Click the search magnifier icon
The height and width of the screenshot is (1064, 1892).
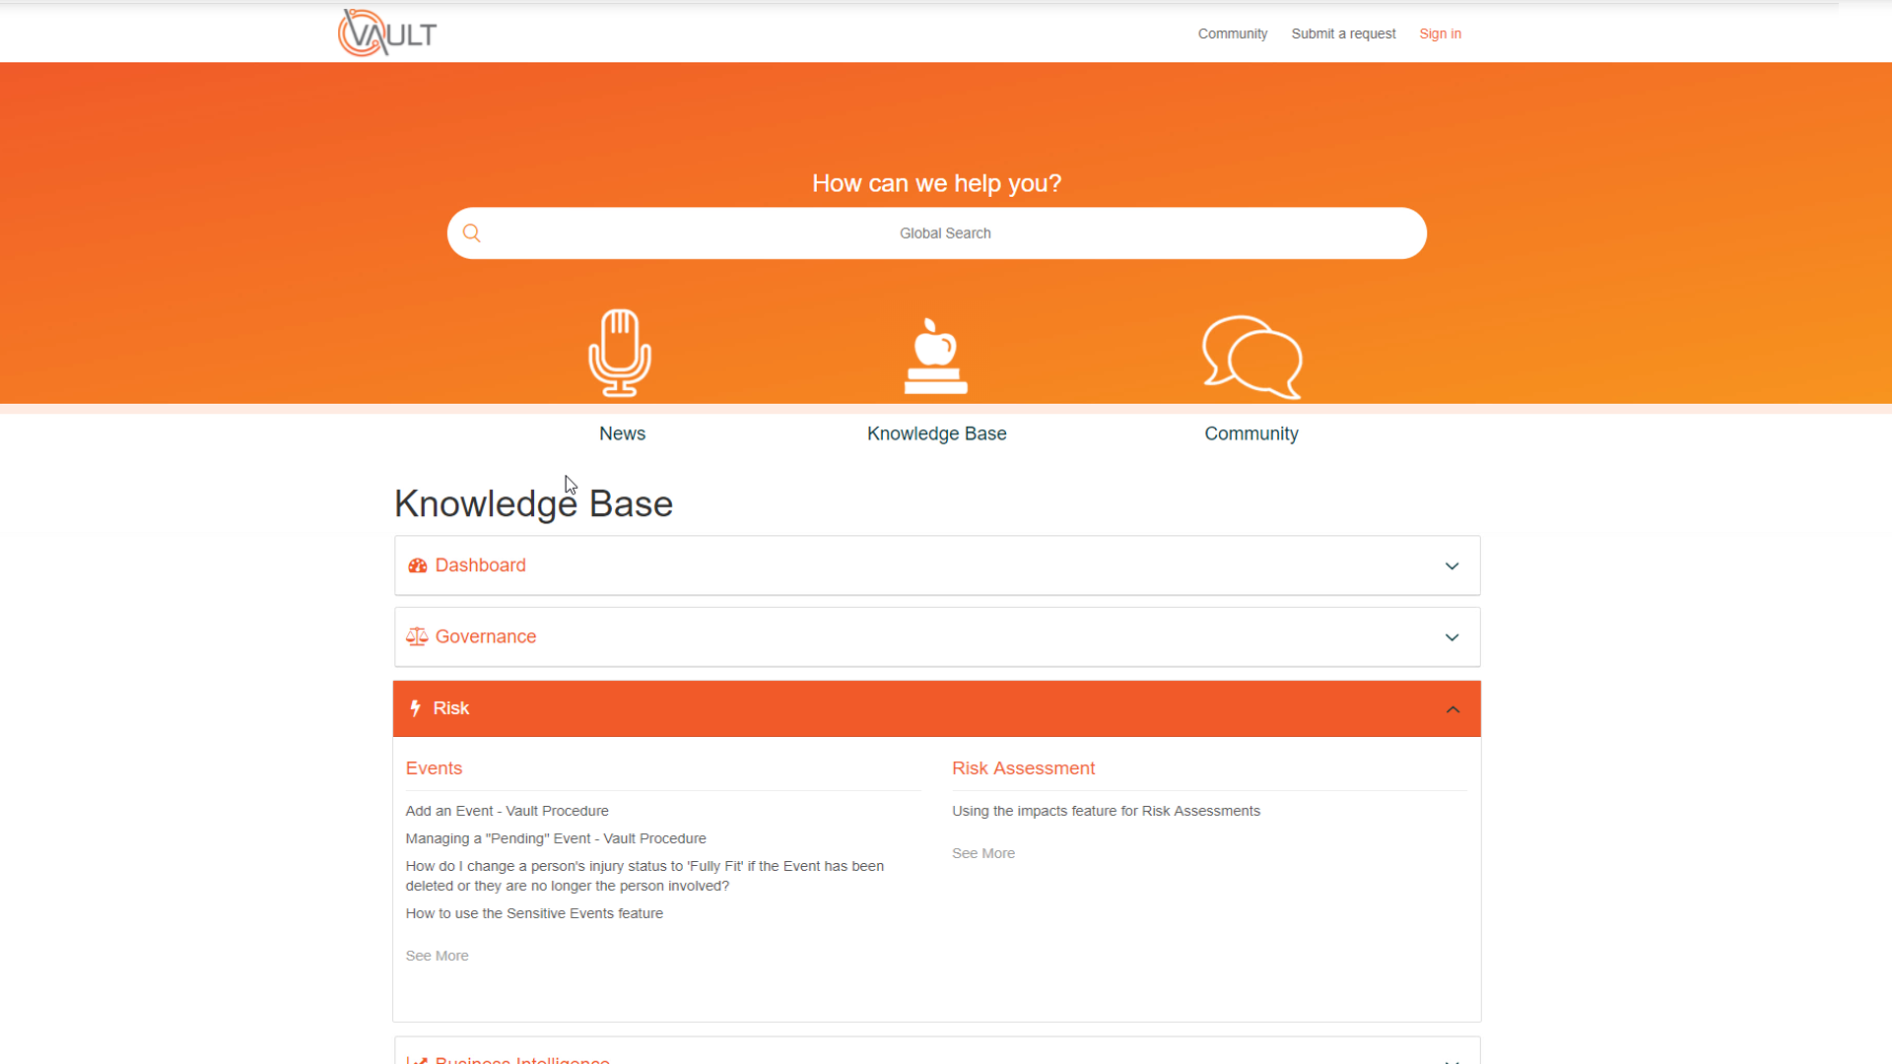[x=472, y=233]
